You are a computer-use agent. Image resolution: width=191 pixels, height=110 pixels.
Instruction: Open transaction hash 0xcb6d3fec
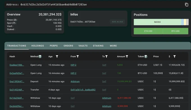[17, 106]
